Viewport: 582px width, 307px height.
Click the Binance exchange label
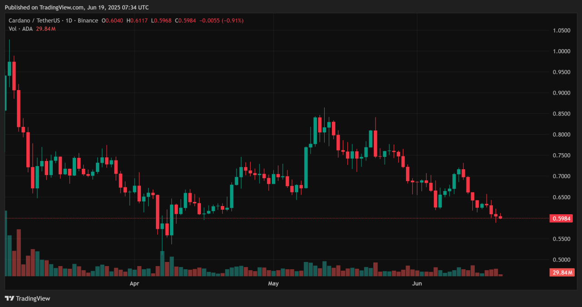[x=89, y=20]
